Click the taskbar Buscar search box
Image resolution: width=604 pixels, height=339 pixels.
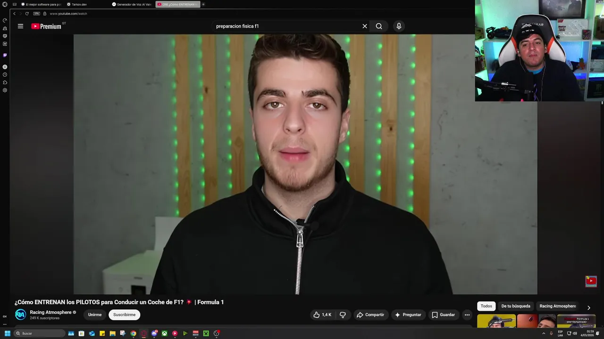(39, 333)
